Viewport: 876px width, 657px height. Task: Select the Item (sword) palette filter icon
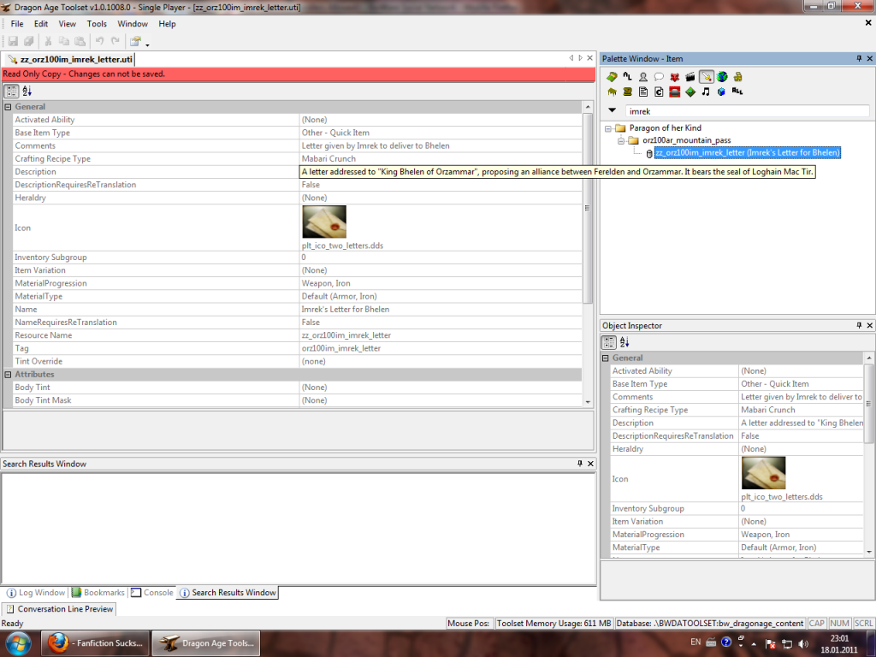(x=707, y=77)
